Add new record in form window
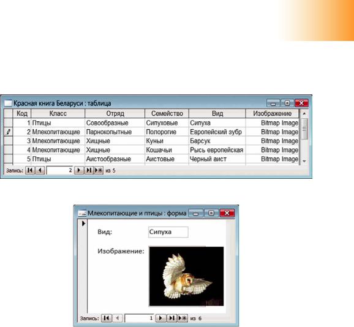Image resolution: width=354 pixels, height=327 pixels. click(x=183, y=318)
